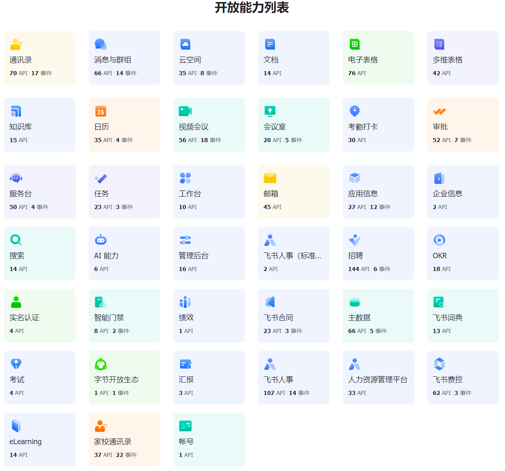Open the 视频会议 video camera icon

pos(185,111)
